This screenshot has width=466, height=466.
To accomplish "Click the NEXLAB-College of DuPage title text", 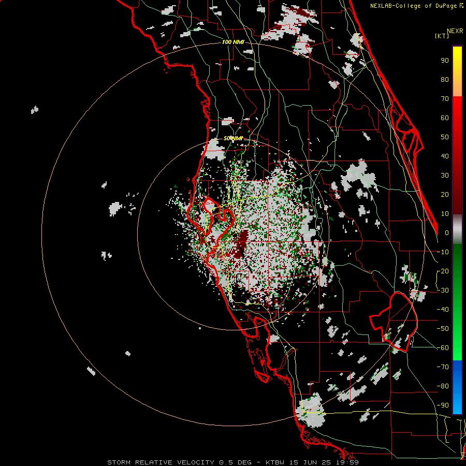I will pos(414,6).
